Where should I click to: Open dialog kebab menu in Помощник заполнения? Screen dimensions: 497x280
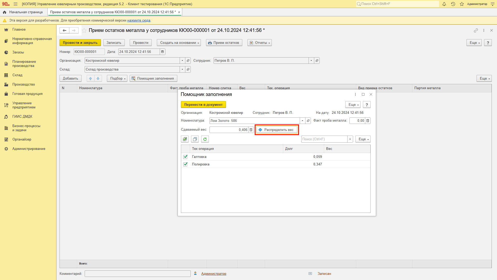(355, 95)
